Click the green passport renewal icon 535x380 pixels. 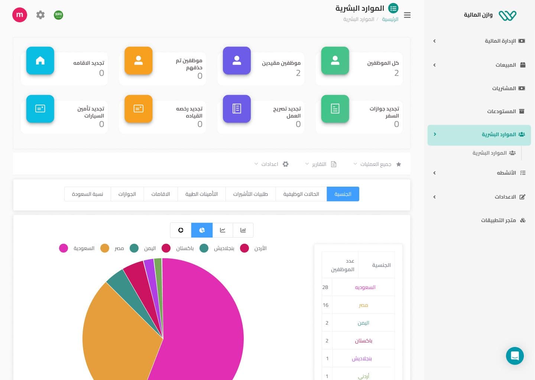coord(335,109)
